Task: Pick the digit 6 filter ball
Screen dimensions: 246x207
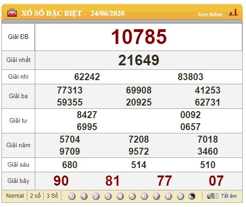Action: [144, 196]
